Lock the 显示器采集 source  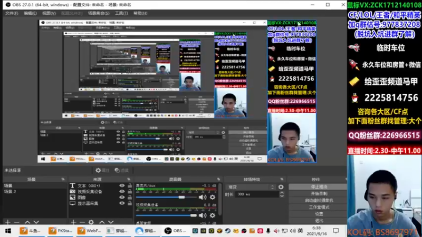pos(130,203)
